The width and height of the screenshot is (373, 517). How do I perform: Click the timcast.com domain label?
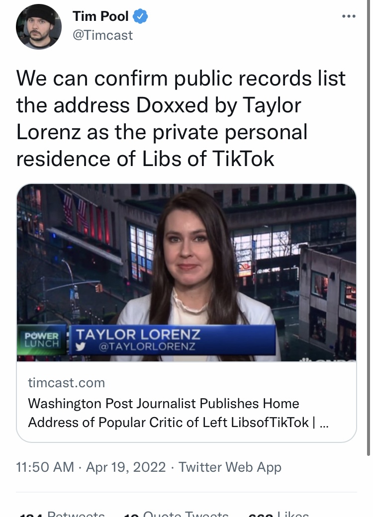[x=66, y=382]
